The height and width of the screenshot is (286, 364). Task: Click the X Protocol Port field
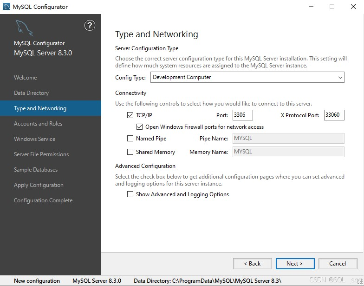pyautogui.click(x=334, y=115)
